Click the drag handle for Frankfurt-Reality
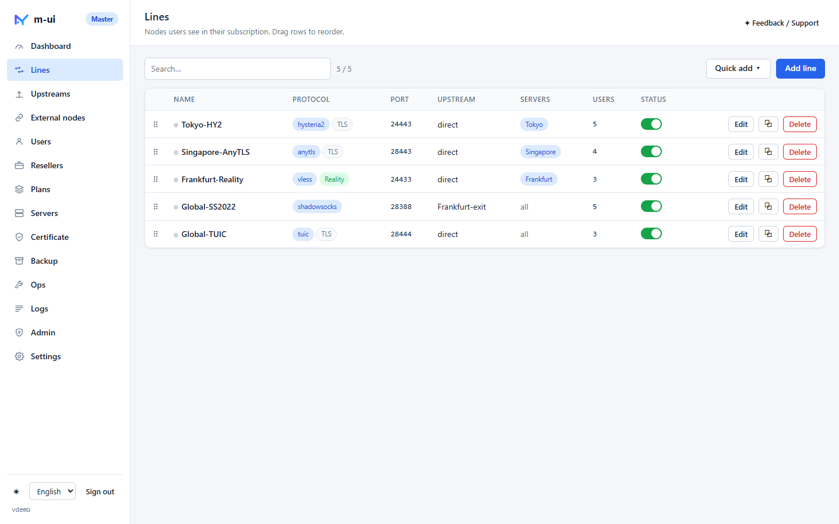This screenshot has width=839, height=524. [x=156, y=179]
